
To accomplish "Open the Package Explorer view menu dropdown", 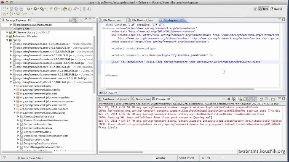I will click(x=86, y=19).
